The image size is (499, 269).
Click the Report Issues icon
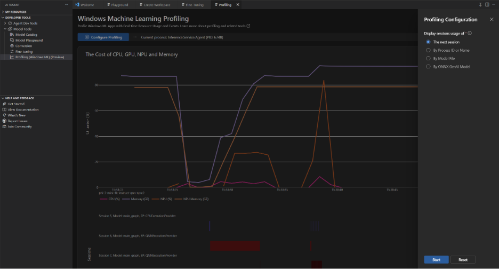coord(4,121)
